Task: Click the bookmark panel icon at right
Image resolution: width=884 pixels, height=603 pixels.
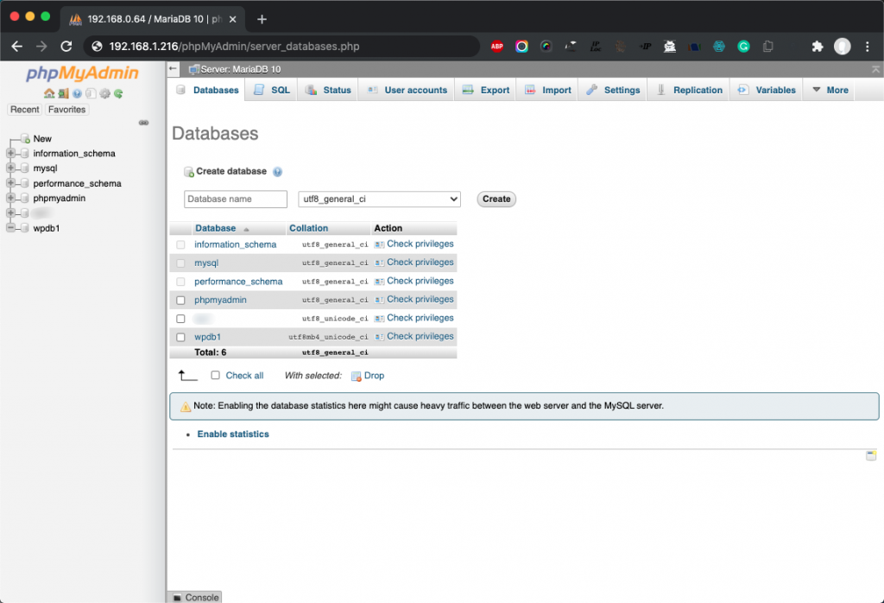Action: coord(871,455)
